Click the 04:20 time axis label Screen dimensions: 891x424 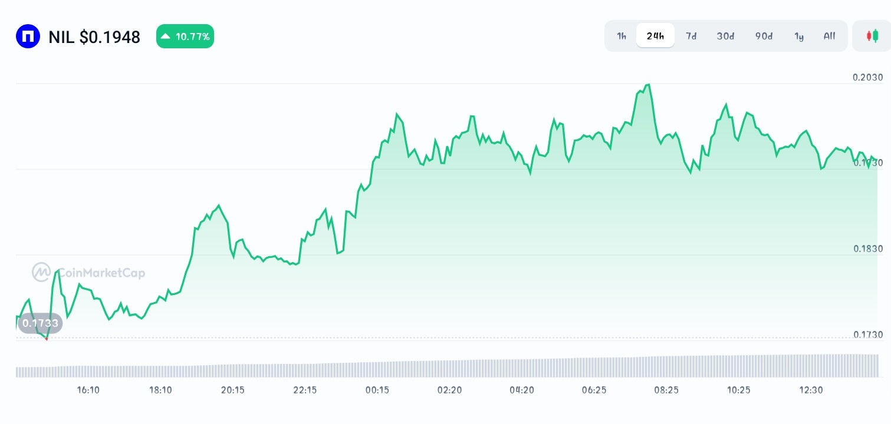(x=522, y=390)
